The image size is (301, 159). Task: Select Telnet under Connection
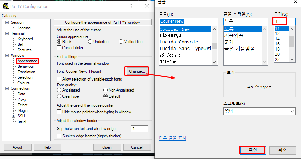coord(22,105)
